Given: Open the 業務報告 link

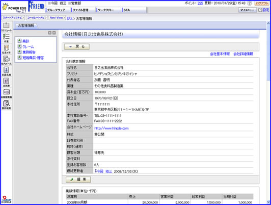Looking at the screenshot, I should click(x=29, y=52).
